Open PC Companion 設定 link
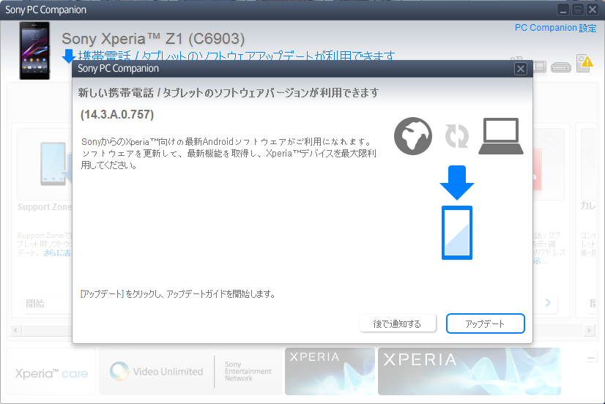605x404 pixels. (555, 28)
